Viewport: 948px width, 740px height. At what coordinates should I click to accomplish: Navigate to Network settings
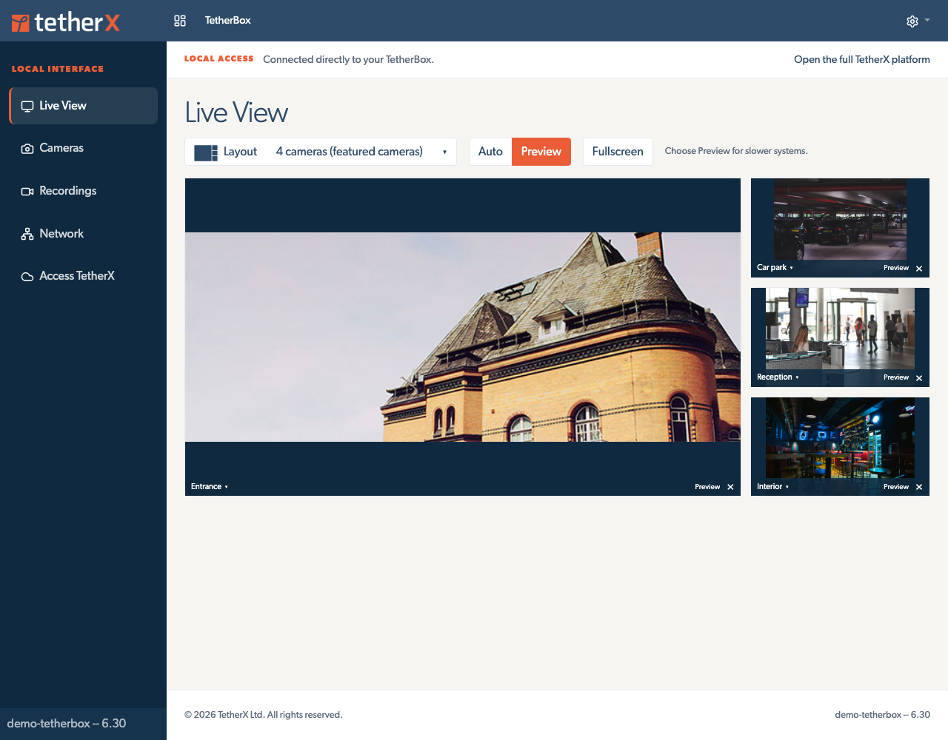tap(84, 234)
